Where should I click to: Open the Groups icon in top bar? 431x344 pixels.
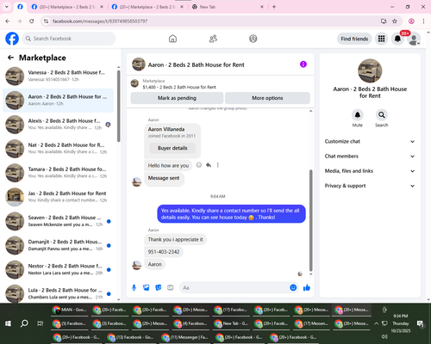(253, 39)
